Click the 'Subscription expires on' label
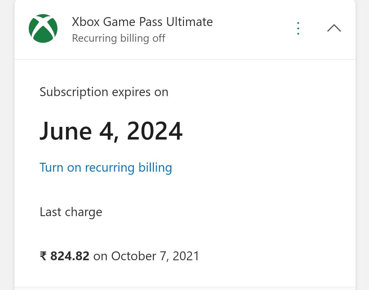 pos(104,92)
